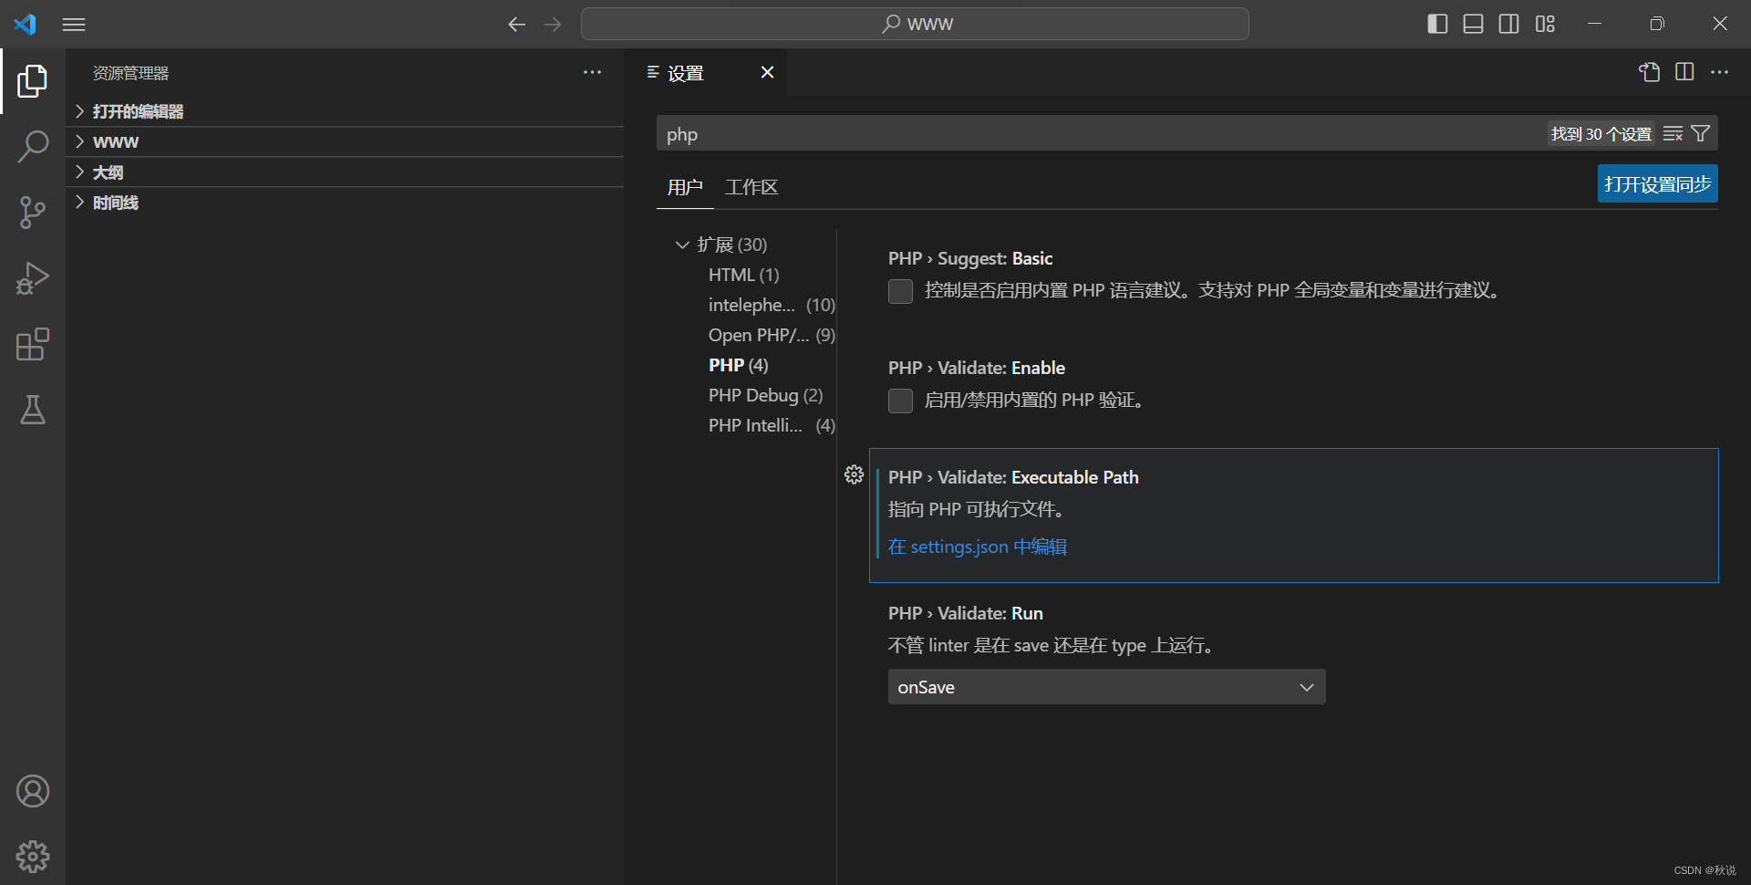Open explorer panel more actions ellipsis
Screen dimensions: 1751x885
[593, 72]
